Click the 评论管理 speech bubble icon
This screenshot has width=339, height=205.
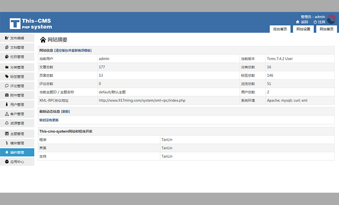(7, 86)
